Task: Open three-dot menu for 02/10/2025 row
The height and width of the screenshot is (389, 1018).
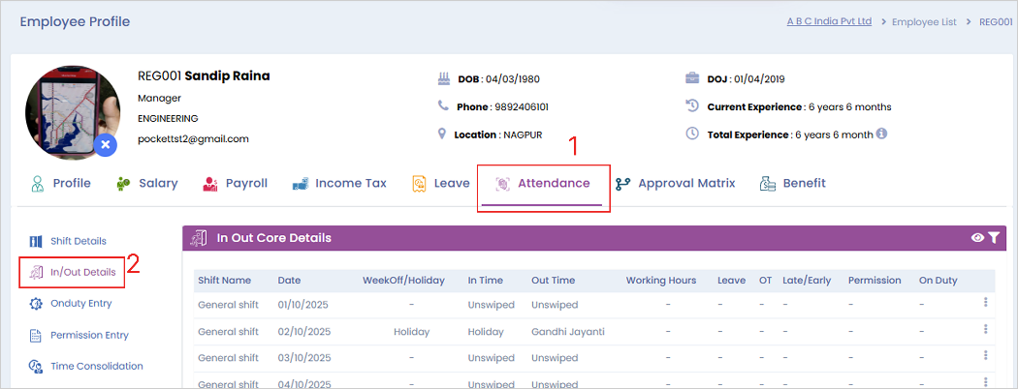Action: pyautogui.click(x=986, y=331)
